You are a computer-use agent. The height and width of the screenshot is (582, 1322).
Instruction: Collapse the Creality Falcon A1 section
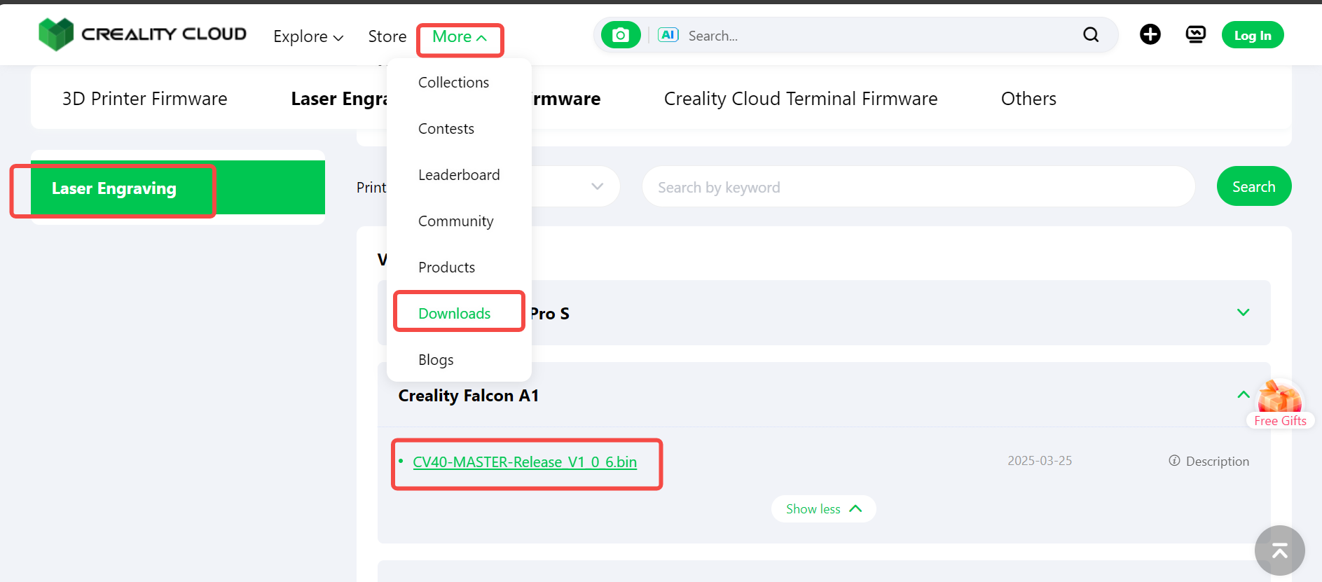1243,395
